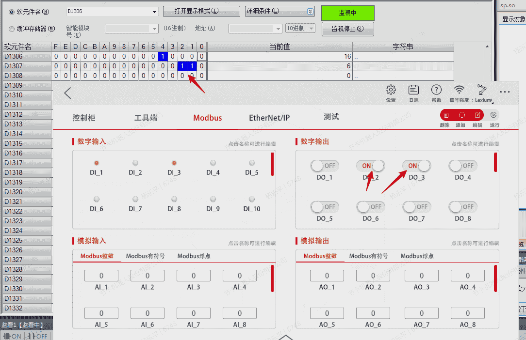The height and width of the screenshot is (340, 526).
Task: Select Modbus浮点 tab under 模拟输入
Action: (x=194, y=256)
